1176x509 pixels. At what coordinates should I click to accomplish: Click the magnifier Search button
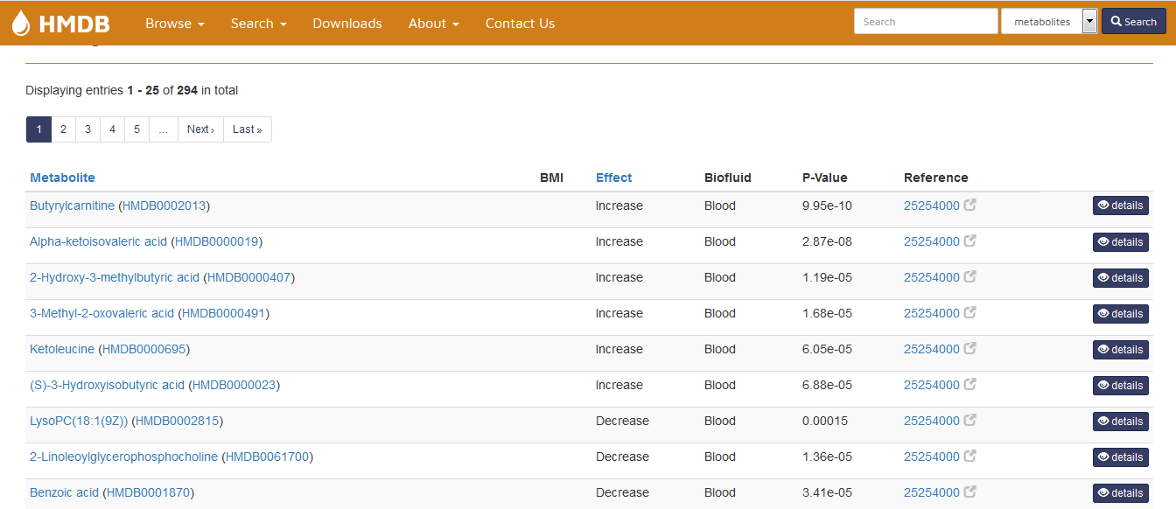[x=1133, y=22]
